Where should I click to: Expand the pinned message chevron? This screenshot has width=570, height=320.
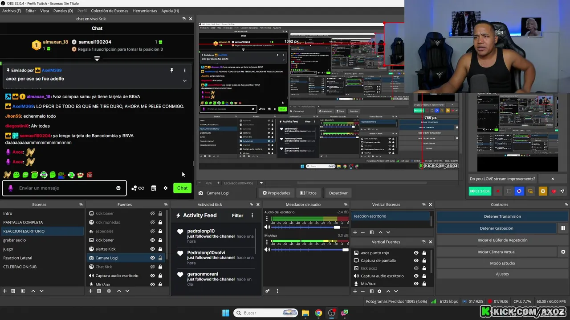coord(185,80)
